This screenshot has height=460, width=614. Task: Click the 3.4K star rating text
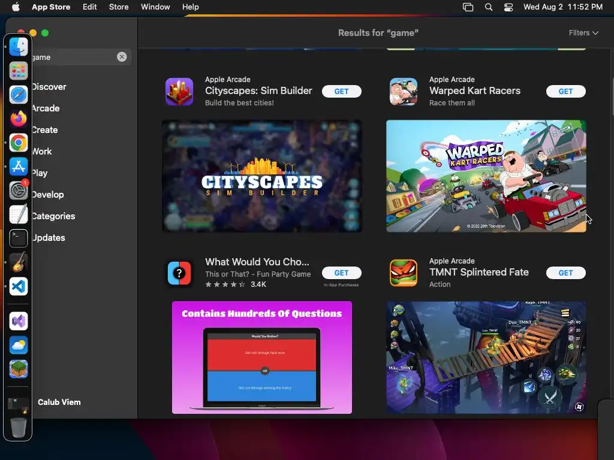258,285
